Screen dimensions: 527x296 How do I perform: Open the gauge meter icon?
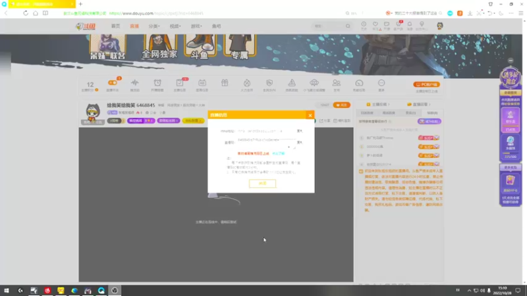[x=359, y=83]
